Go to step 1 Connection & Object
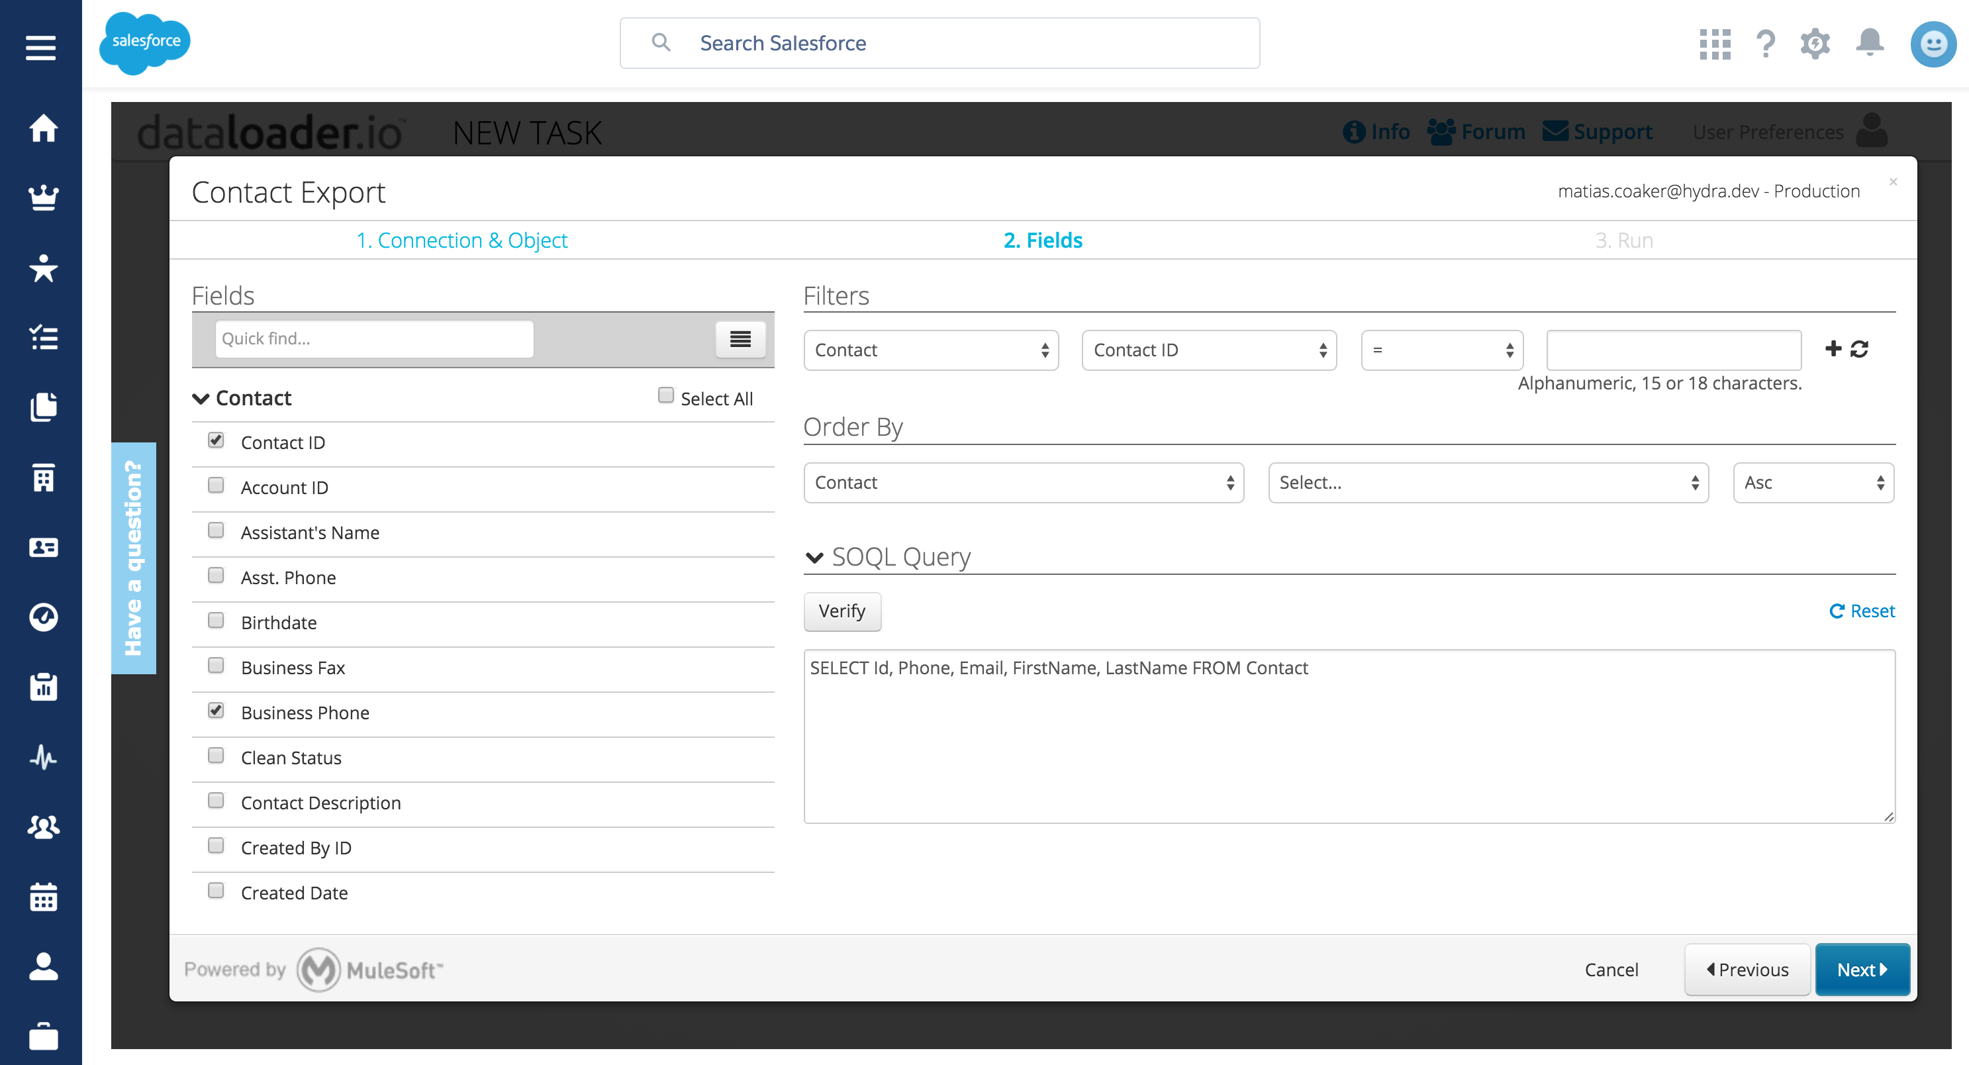This screenshot has height=1065, width=1969. pos(461,240)
